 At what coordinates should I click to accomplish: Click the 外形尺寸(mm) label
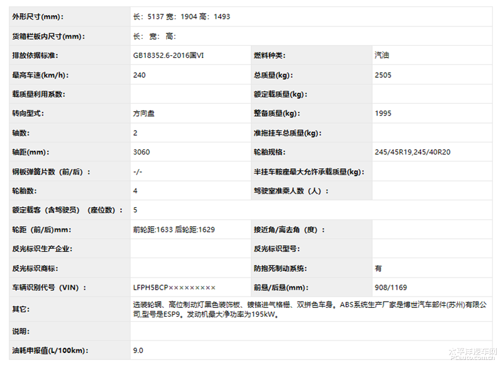coord(38,17)
